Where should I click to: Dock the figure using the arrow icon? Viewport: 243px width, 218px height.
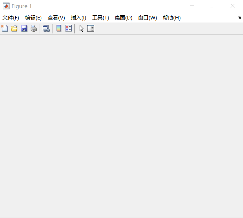tap(240, 17)
